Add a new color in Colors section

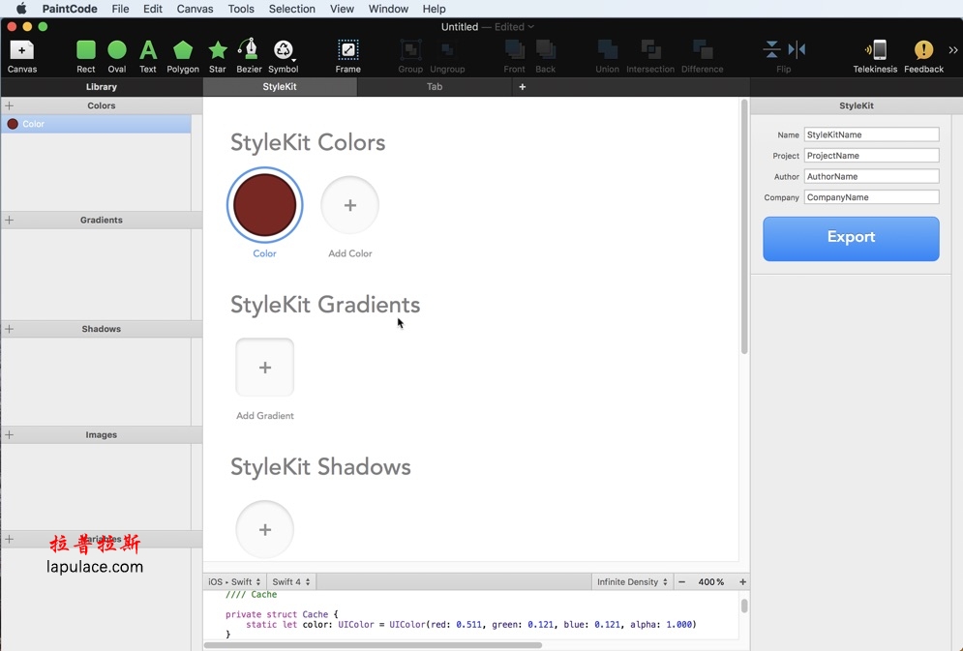(x=10, y=105)
